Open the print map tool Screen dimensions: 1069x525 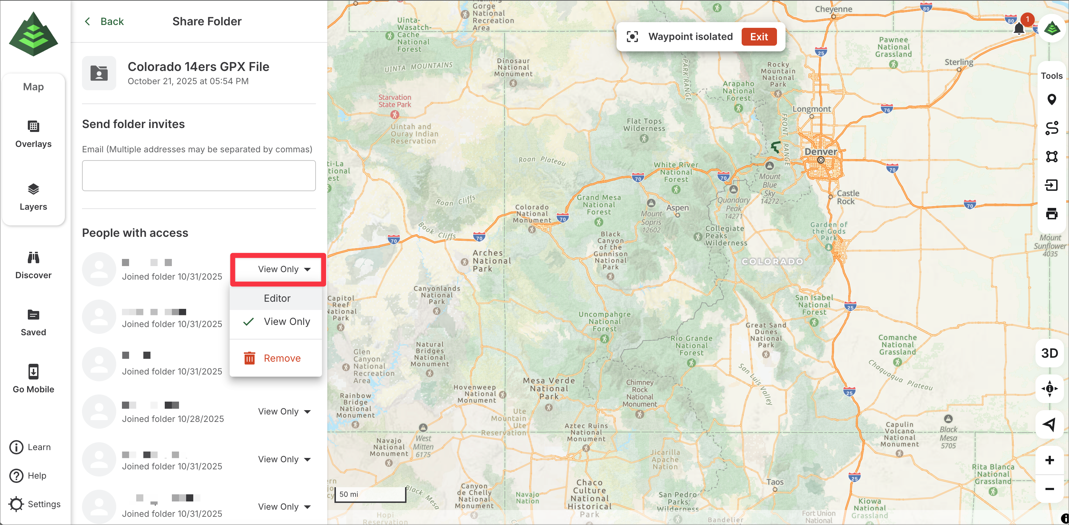1051,214
